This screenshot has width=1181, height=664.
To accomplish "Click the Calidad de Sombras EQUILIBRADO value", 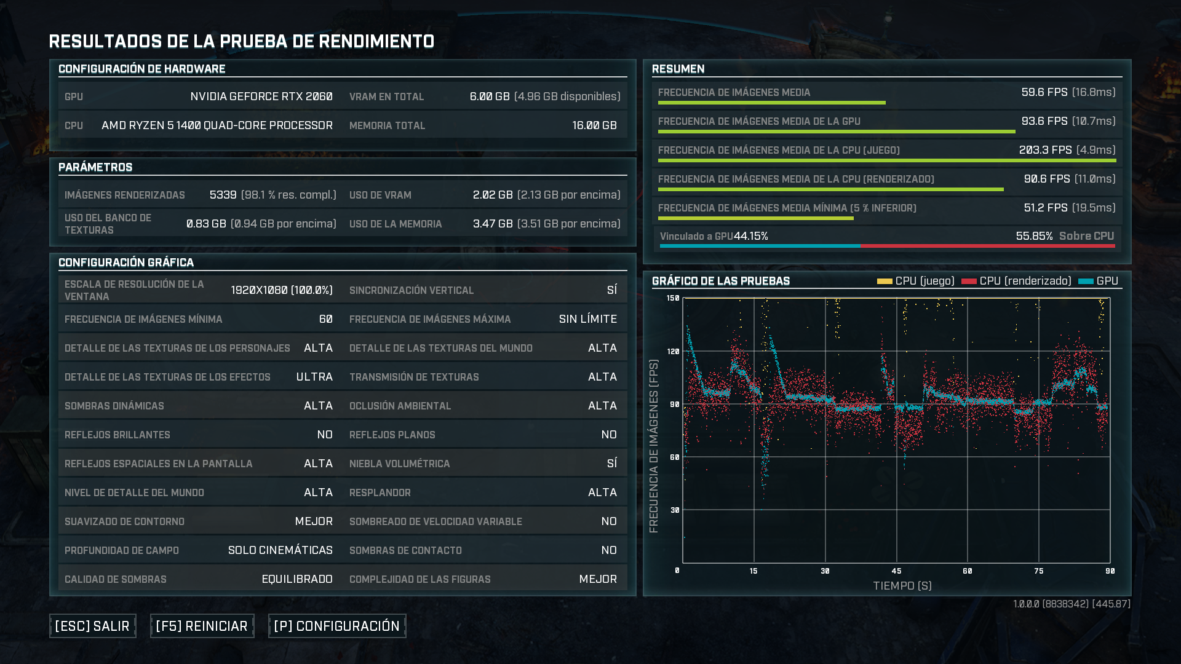I will pyautogui.click(x=297, y=579).
